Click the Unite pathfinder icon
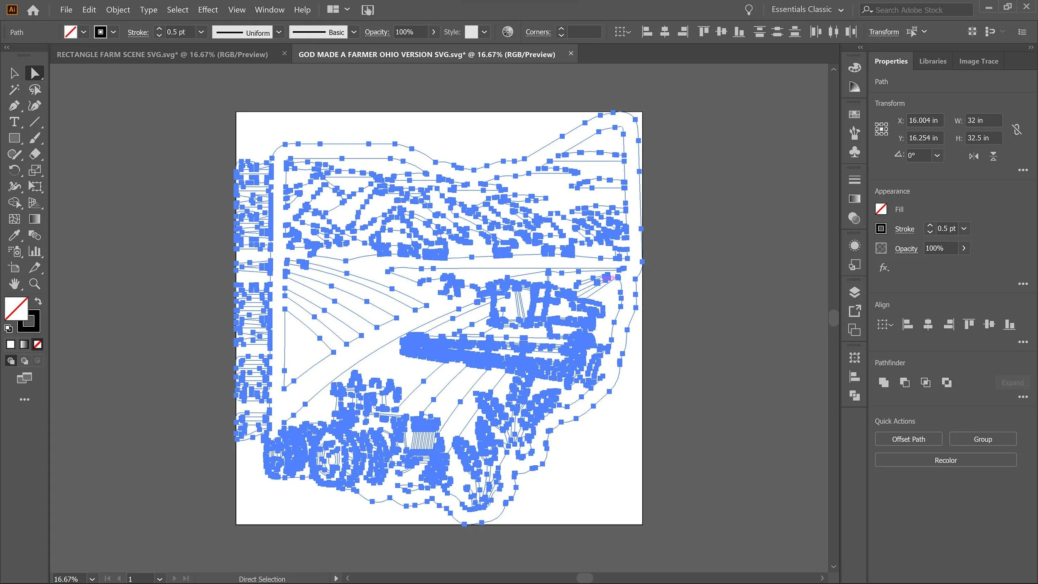Image resolution: width=1038 pixels, height=584 pixels. click(x=884, y=382)
